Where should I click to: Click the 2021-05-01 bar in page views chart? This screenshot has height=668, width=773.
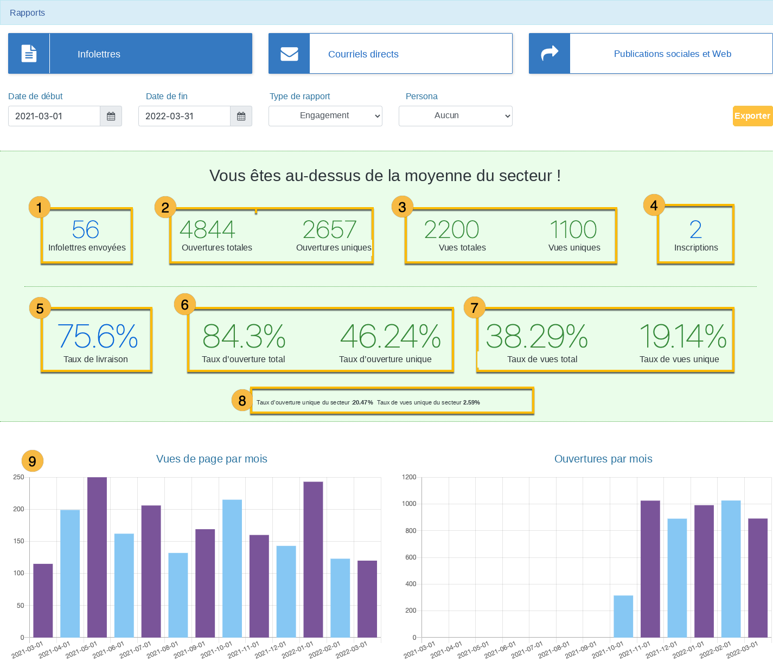(x=97, y=557)
